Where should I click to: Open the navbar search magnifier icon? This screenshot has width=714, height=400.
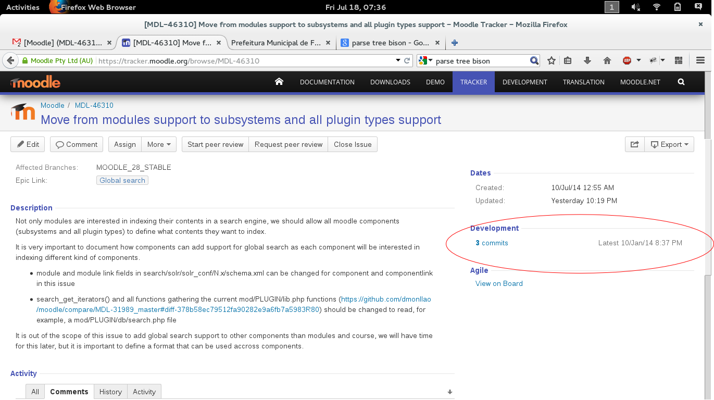[681, 82]
